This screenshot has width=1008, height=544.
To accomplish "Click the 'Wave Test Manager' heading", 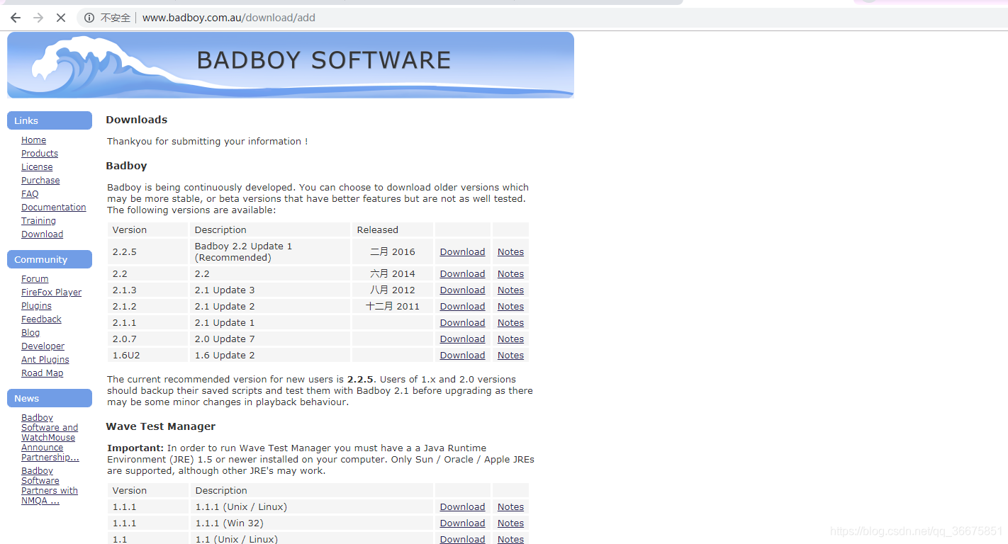I will (161, 426).
